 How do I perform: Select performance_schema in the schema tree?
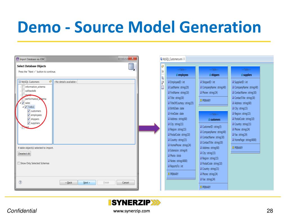tap(36, 99)
